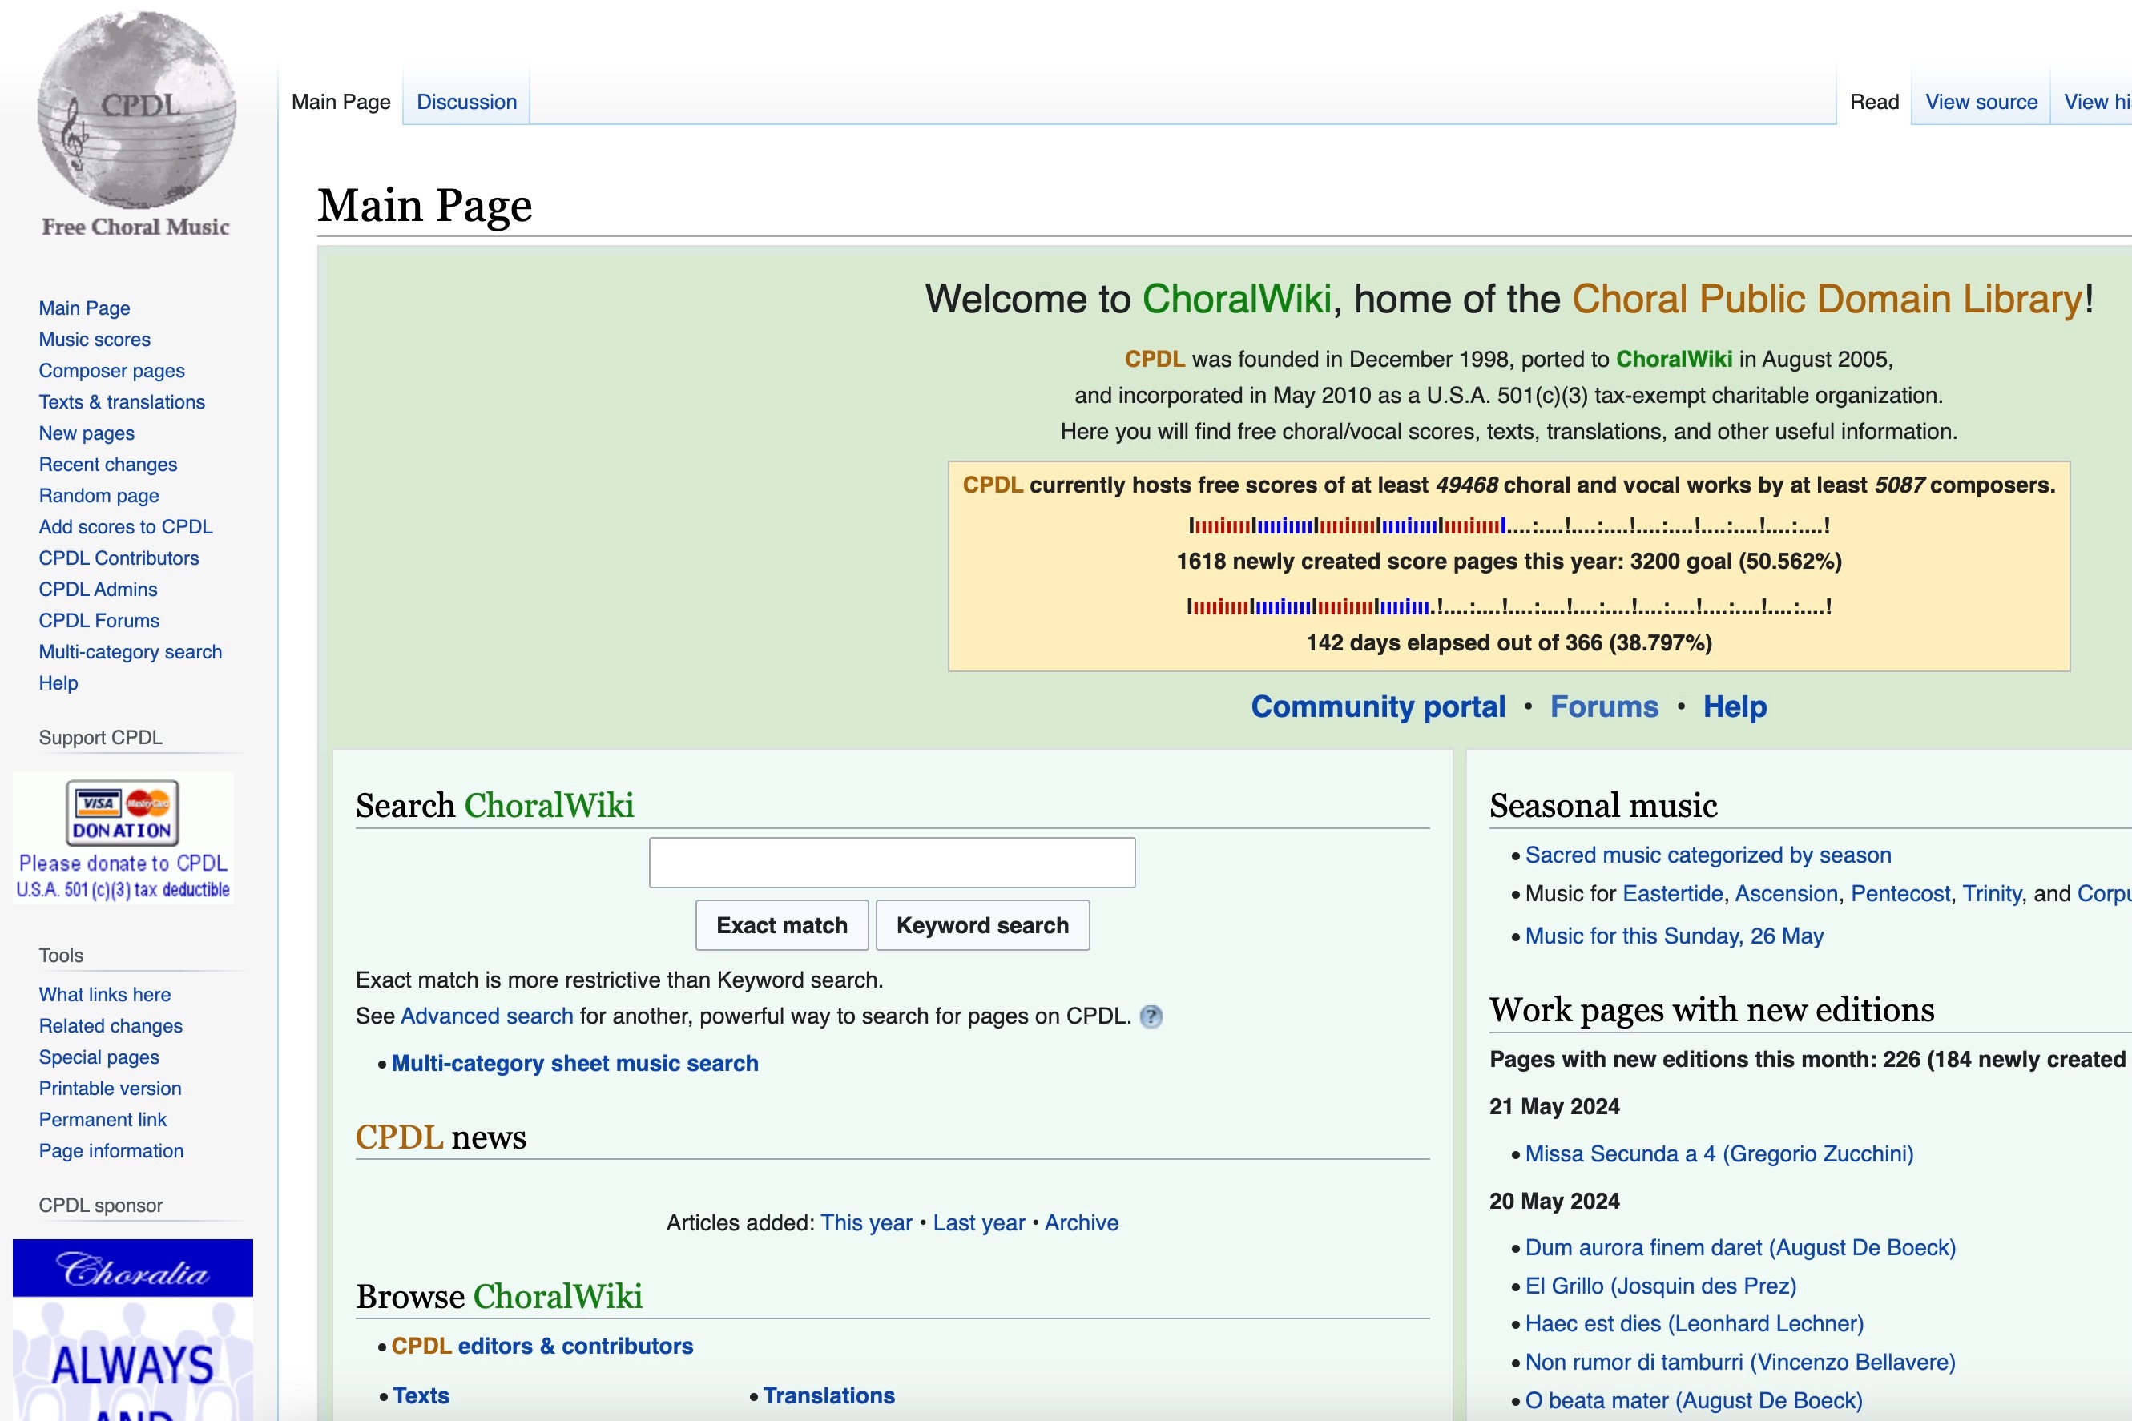Go to Composer pages

pyautogui.click(x=111, y=371)
